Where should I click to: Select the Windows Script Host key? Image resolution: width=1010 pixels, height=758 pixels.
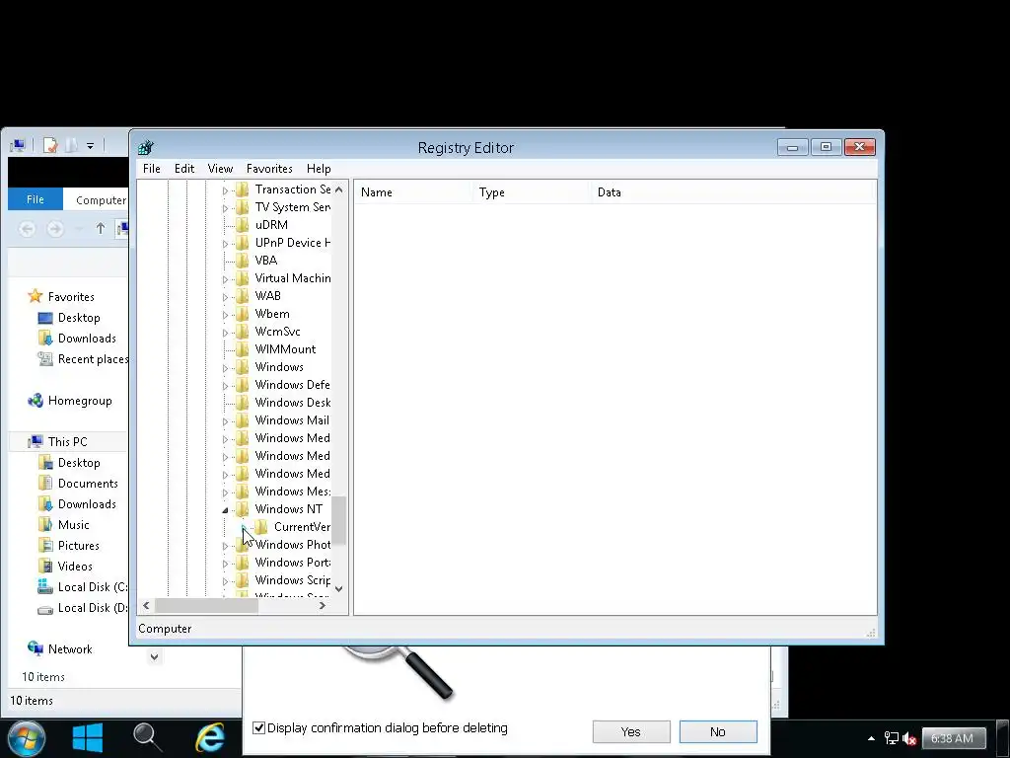[292, 580]
